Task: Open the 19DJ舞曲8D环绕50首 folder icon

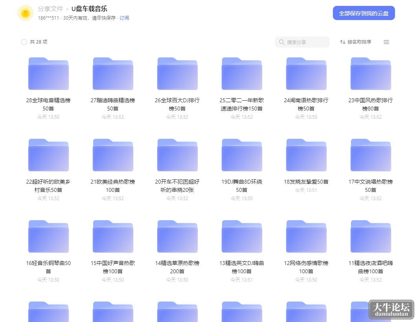Action: (242, 155)
